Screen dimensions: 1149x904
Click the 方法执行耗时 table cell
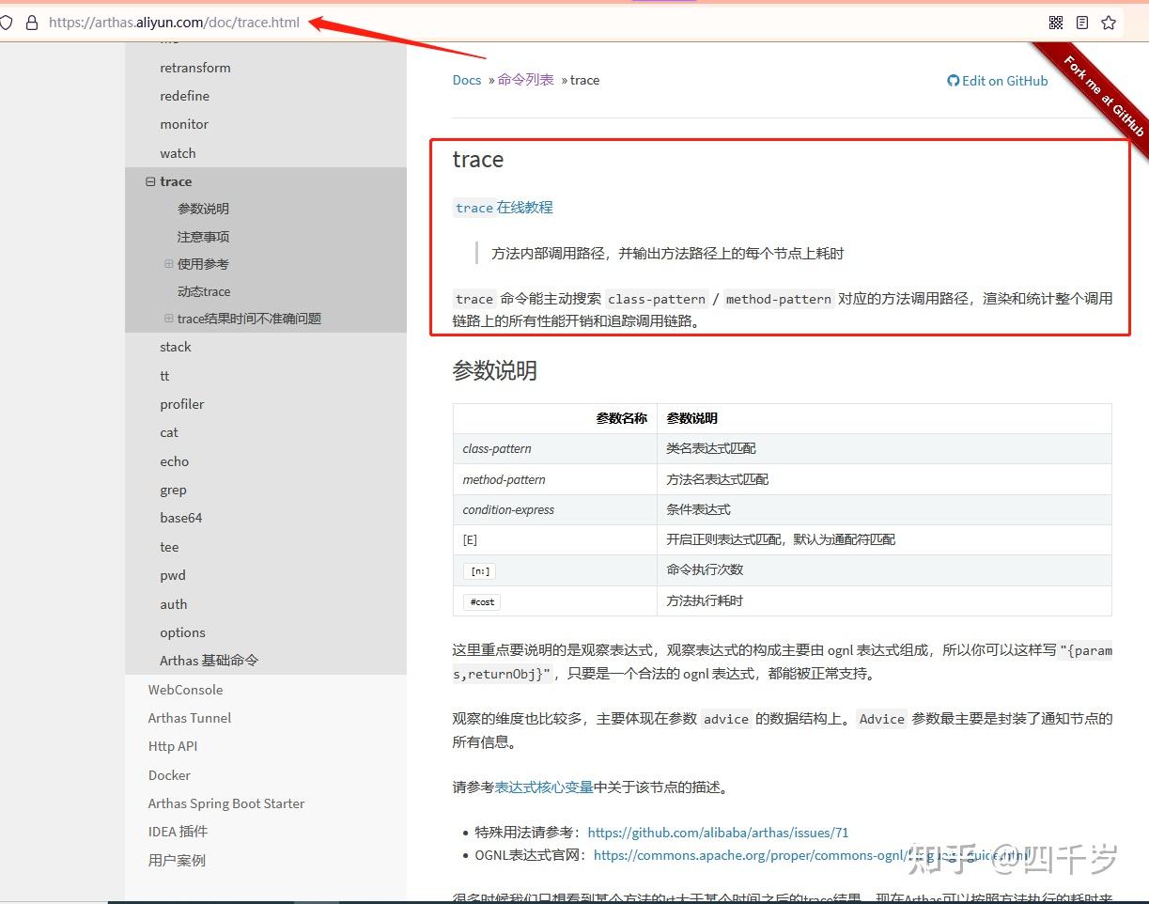click(x=884, y=600)
